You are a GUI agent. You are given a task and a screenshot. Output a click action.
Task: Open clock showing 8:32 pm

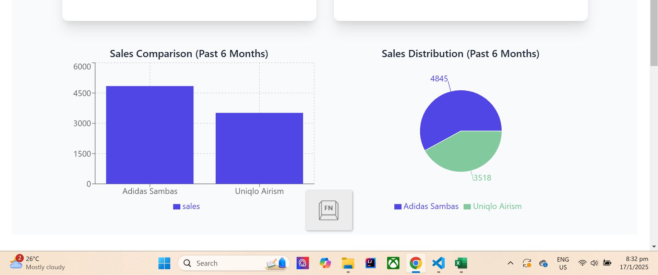pyautogui.click(x=634, y=263)
